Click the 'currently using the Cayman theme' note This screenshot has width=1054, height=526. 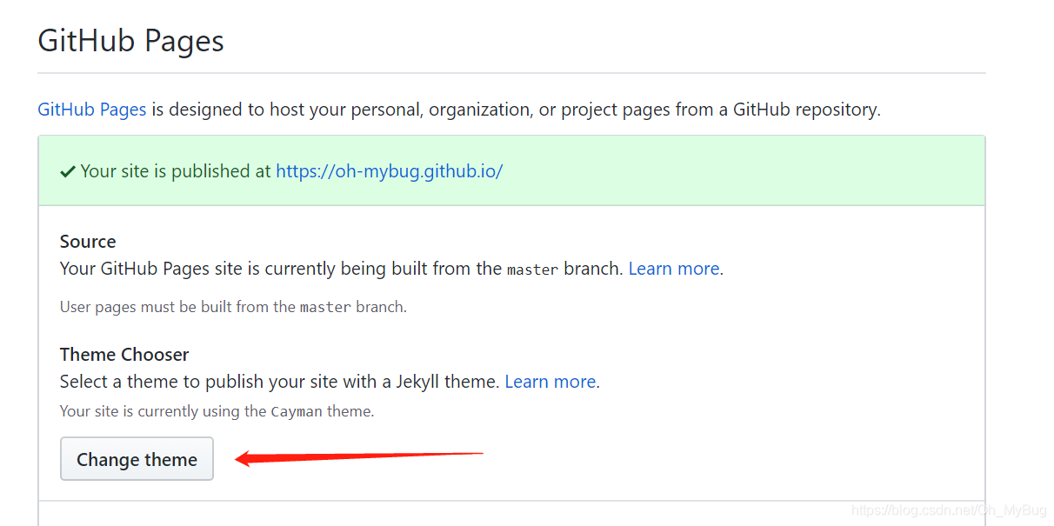coord(217,411)
